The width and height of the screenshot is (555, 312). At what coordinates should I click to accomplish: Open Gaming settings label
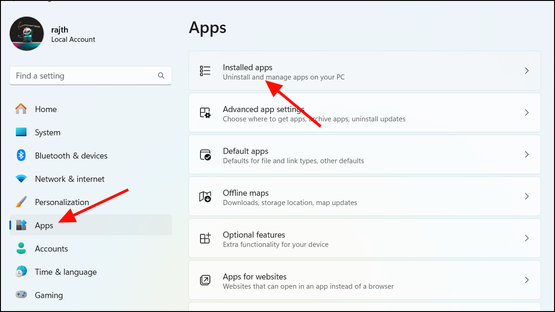48,295
